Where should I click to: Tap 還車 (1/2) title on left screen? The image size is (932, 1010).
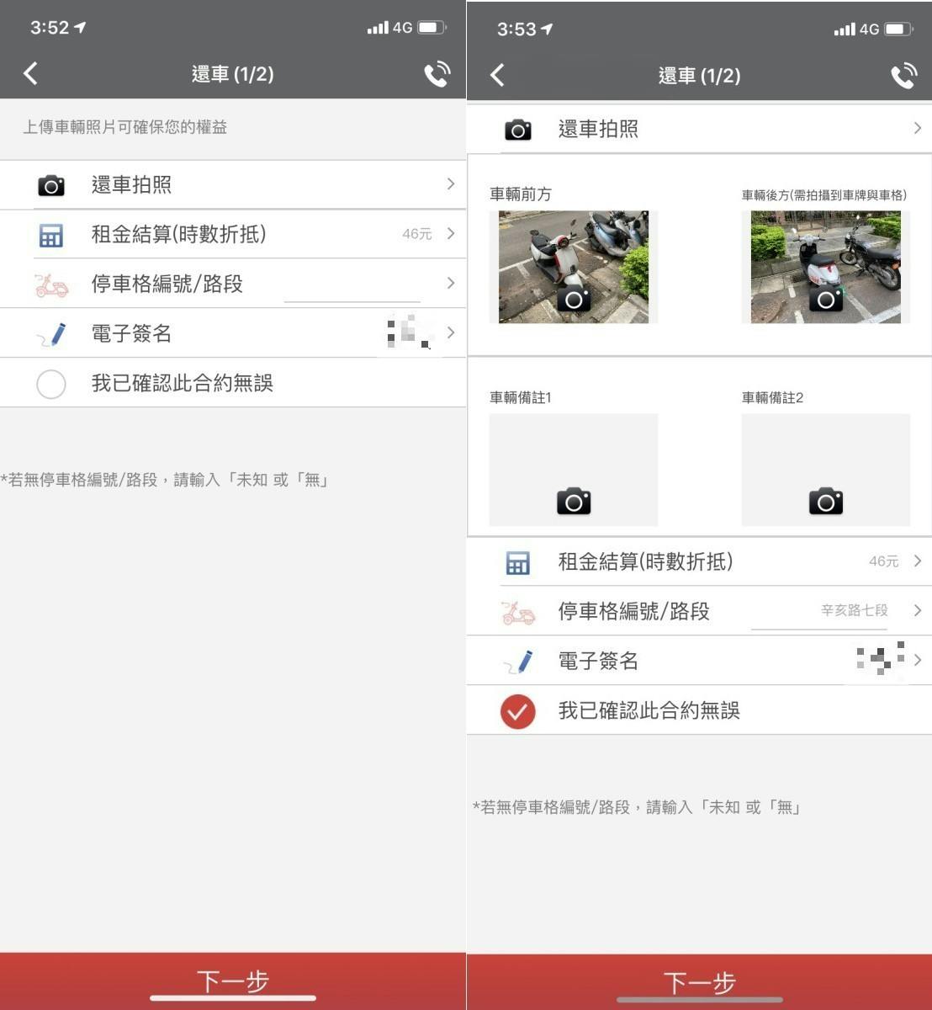coord(233,74)
